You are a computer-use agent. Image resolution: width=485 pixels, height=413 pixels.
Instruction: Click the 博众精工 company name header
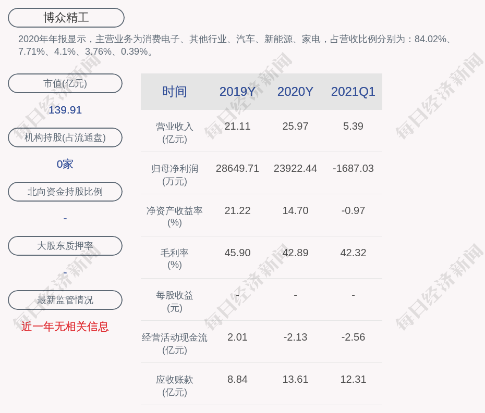coord(65,18)
